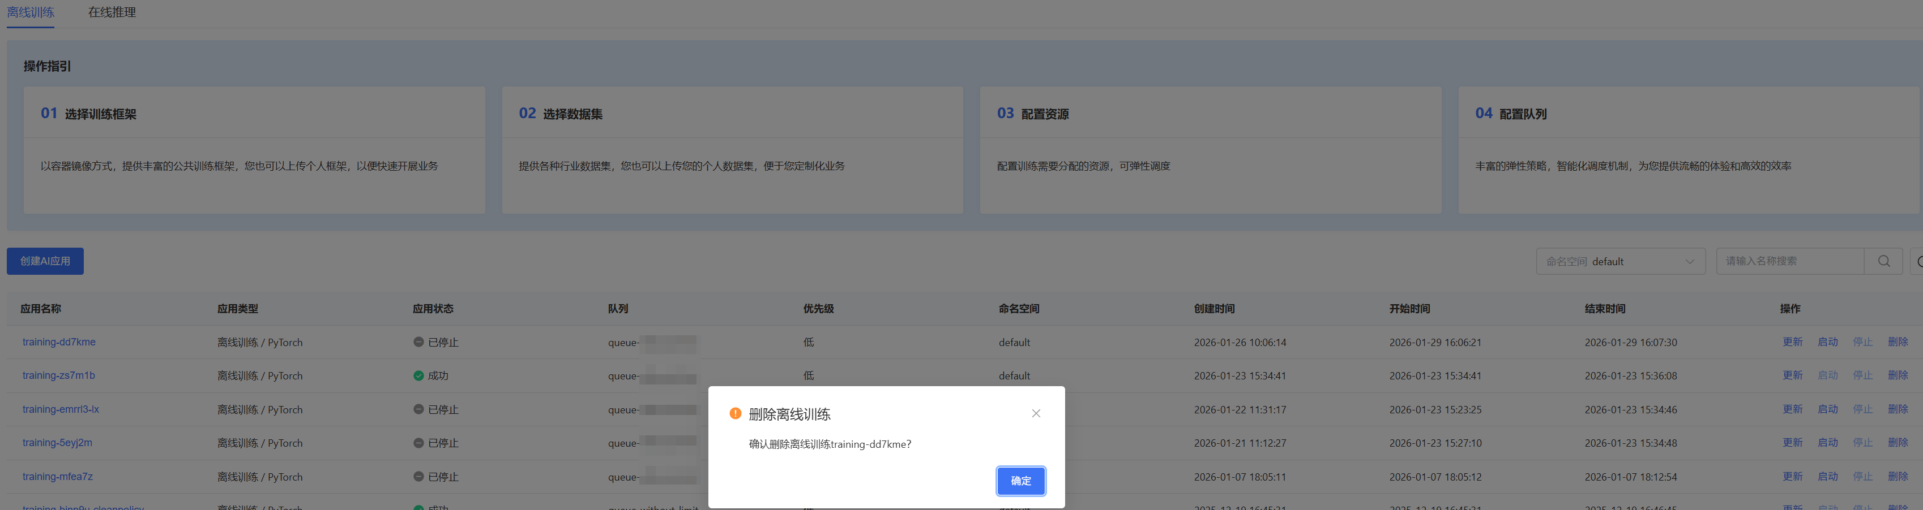Confirm deletion with the 确定 button

tap(1020, 481)
